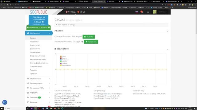Viewport: 197px width, 110px height.
Task: Open Сокровищница in the sidebar
Action: coord(36,67)
